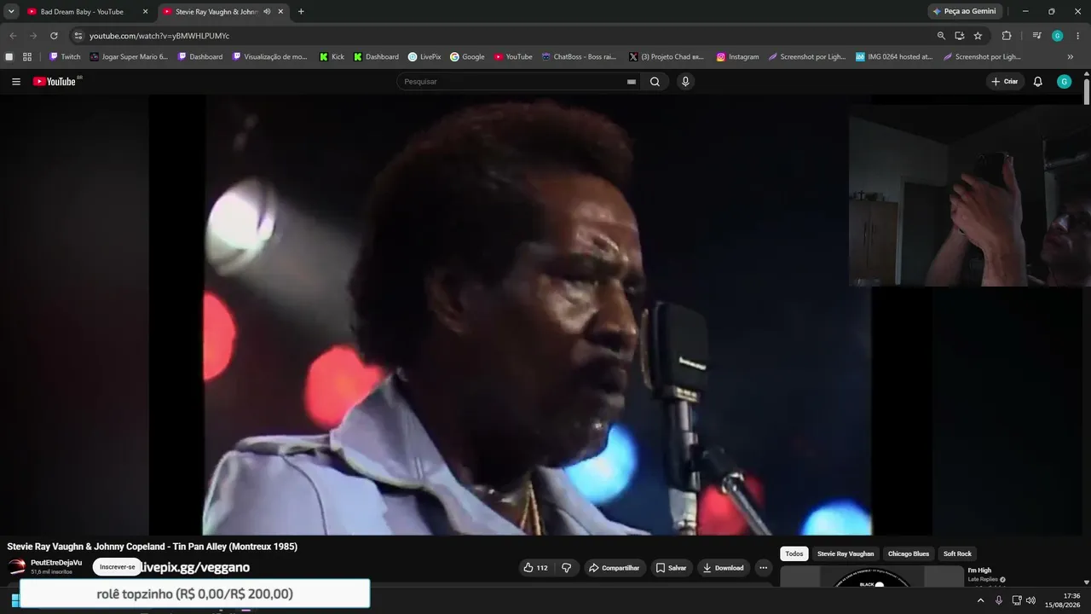Open the Projeto Chad bookmark
The image size is (1091, 614).
667,57
